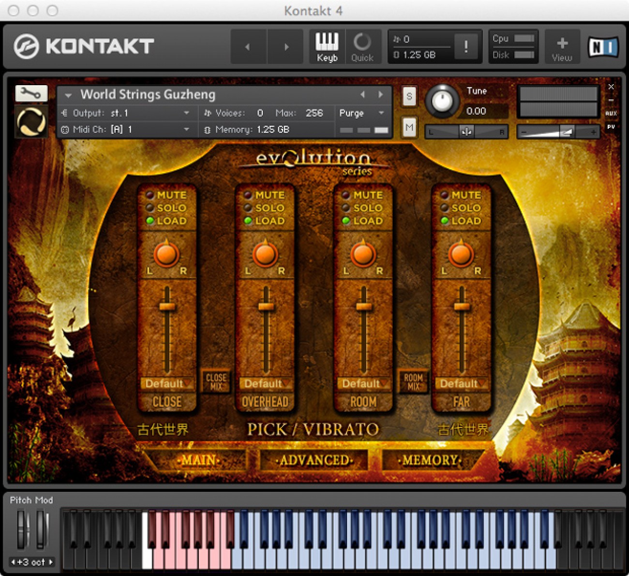Click the View icon in the top toolbar

point(562,46)
